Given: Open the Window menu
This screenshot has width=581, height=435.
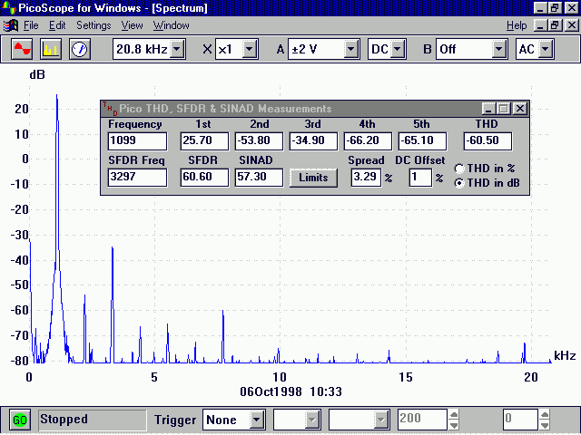Looking at the screenshot, I should pyautogui.click(x=172, y=25).
